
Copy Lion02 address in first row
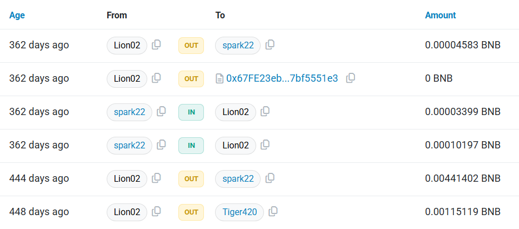point(156,45)
